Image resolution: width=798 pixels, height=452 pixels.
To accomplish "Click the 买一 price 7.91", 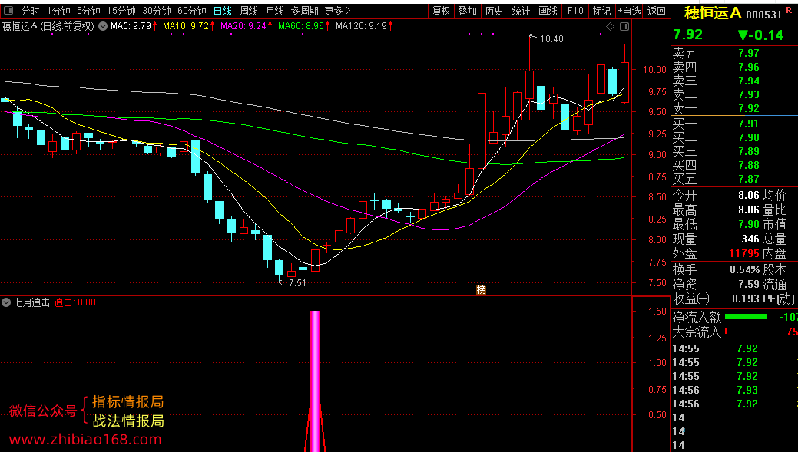I will [749, 124].
